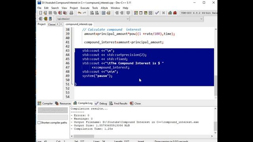Viewport: 253px width, 142px height.
Task: Click the 'Calculate compound interest' comment line
Action: point(111,30)
